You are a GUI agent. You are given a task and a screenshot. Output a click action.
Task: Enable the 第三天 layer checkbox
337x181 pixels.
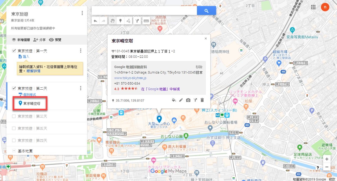[x=14, y=116]
